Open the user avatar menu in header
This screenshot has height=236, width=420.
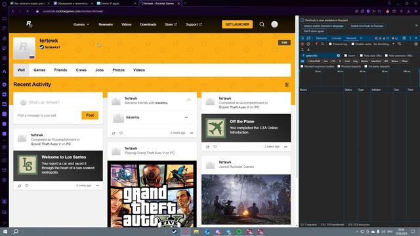(x=274, y=24)
